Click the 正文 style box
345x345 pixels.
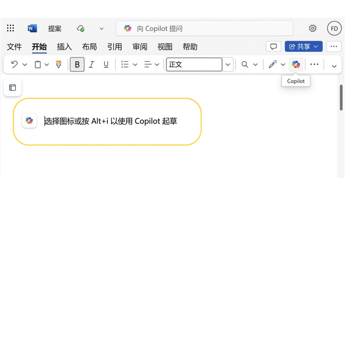[194, 64]
